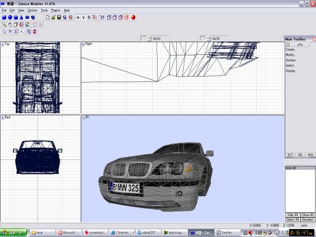Click the cylinder primitive icon

16,17
